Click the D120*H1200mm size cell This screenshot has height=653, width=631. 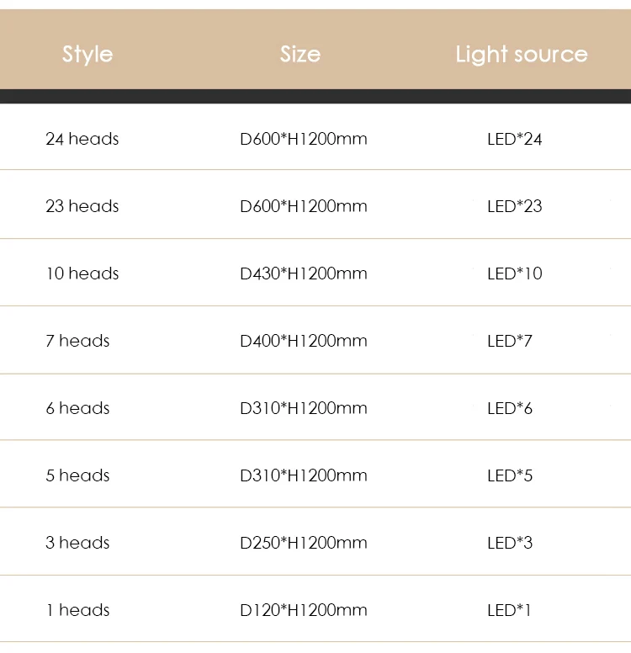coord(304,610)
